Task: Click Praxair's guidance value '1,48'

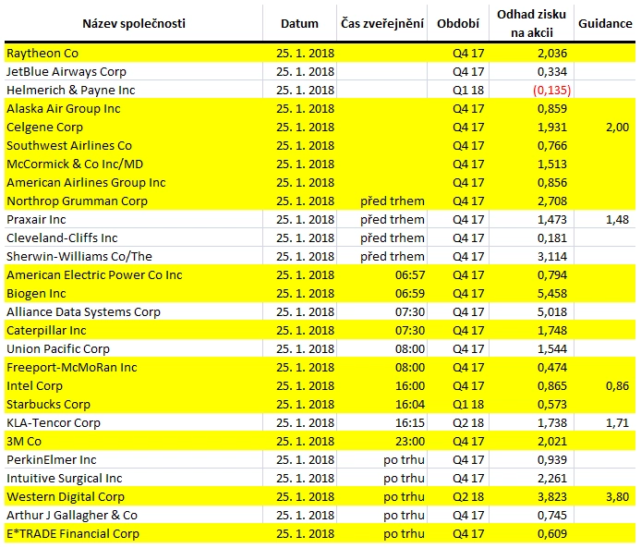Action: [x=617, y=220]
